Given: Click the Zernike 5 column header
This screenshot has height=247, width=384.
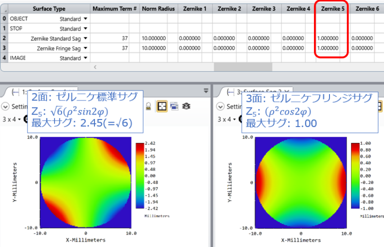Looking at the screenshot, I should tap(331, 8).
